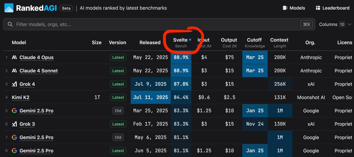
Task: Click the magnifier icon in search bar
Action: click(10, 24)
